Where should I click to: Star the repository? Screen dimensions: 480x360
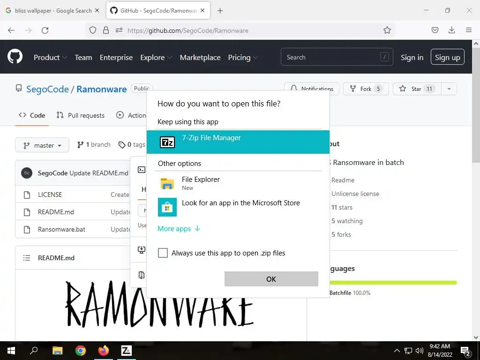pos(417,89)
